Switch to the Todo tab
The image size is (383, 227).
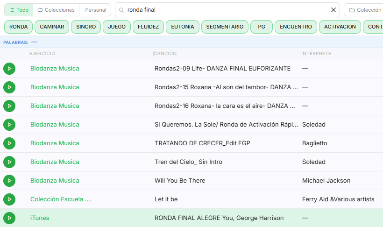(x=19, y=10)
